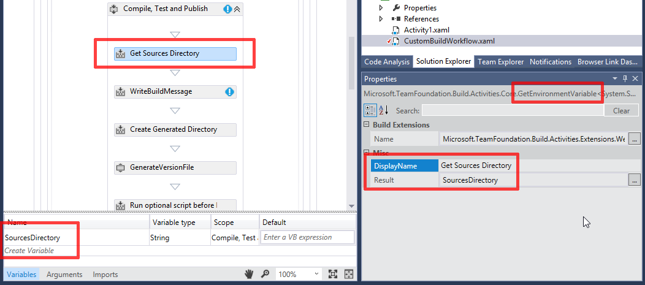This screenshot has width=645, height=285.
Task: Click the warning icon on Compile, Test and Publish
Action: (227, 9)
